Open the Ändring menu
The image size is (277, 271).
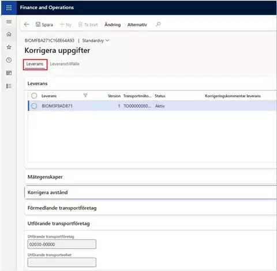click(113, 25)
